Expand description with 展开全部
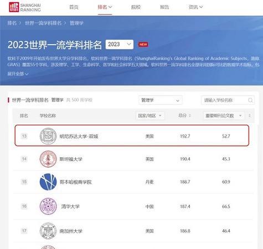Screen dimensions: 263x249 [18, 74]
